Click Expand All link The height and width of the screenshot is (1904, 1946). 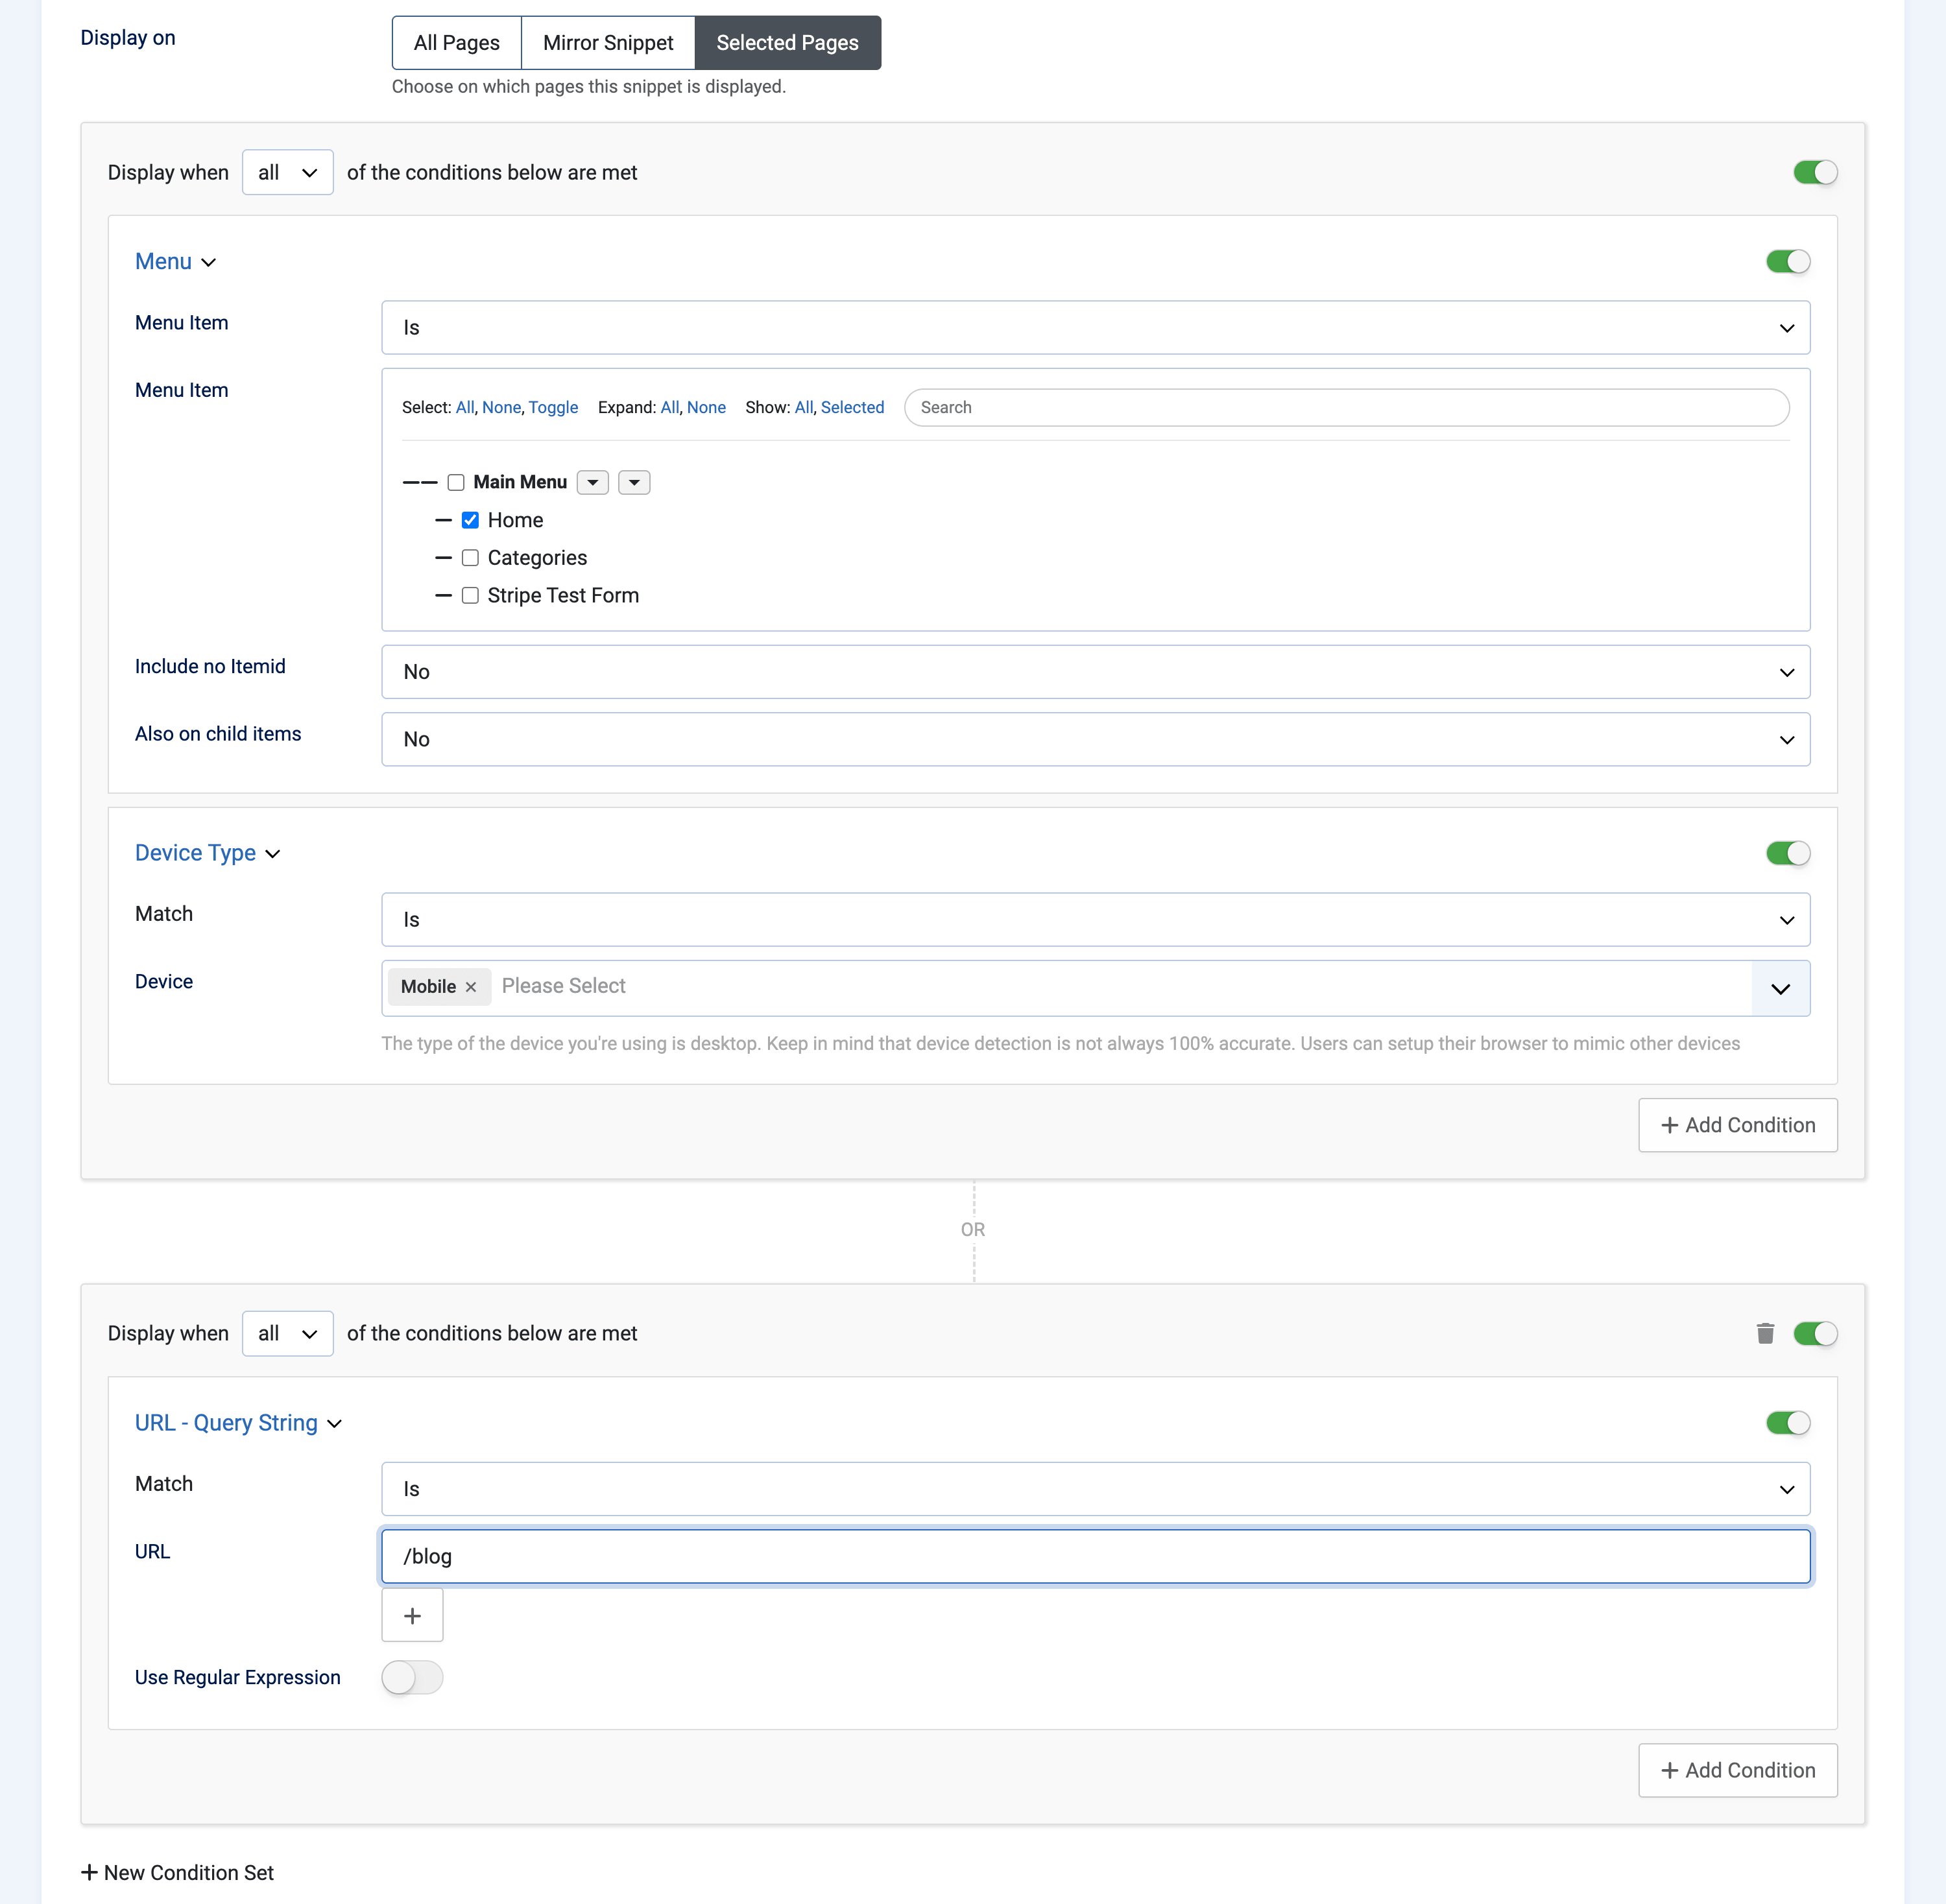[x=669, y=408]
